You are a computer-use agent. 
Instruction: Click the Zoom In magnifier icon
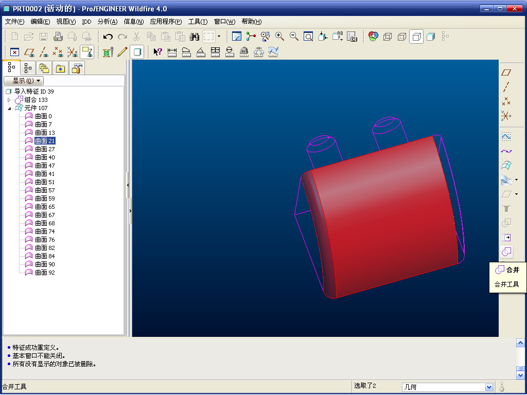tap(279, 37)
